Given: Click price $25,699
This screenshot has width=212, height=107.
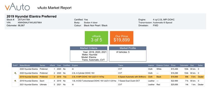Looking at the screenshot, I should tap(174, 85).
